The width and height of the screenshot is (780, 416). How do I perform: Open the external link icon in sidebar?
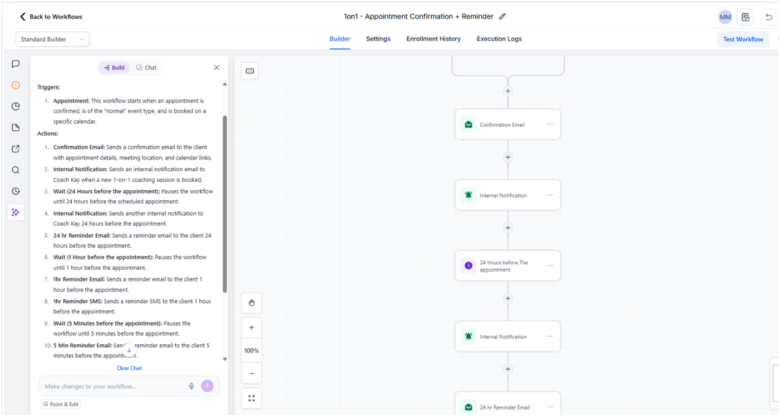(16, 149)
